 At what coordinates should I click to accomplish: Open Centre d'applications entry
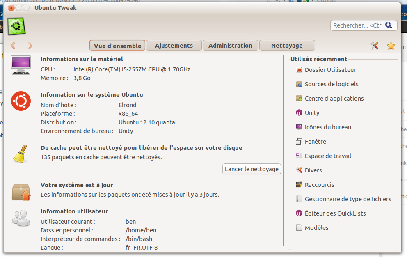coord(334,99)
